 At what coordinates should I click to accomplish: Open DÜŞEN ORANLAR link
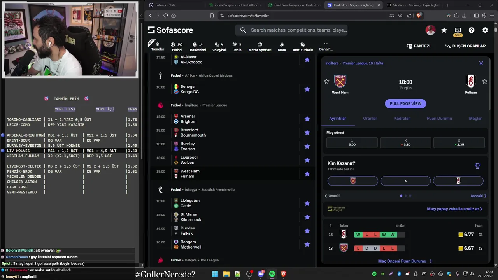[465, 46]
